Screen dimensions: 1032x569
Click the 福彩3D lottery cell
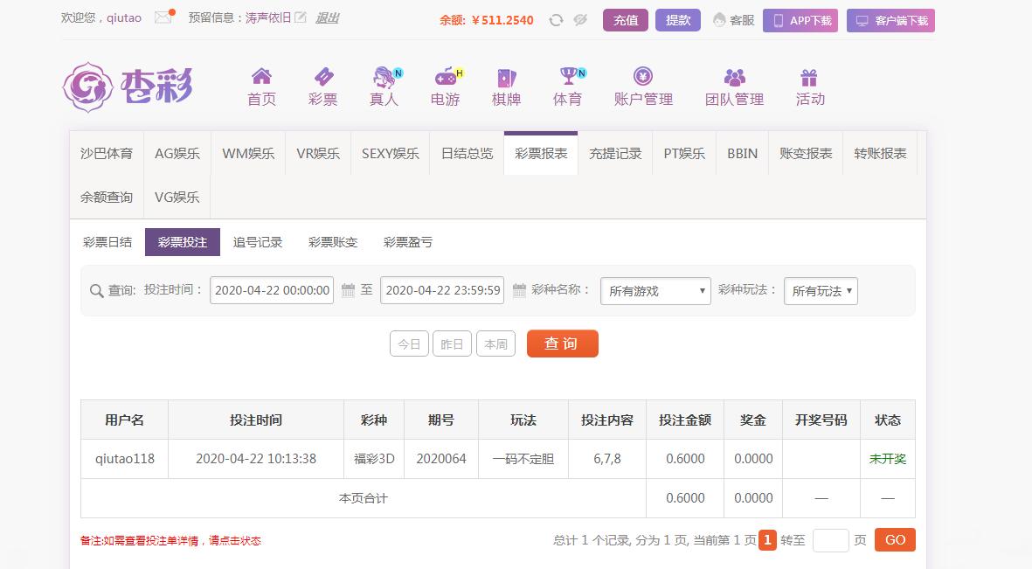click(374, 459)
